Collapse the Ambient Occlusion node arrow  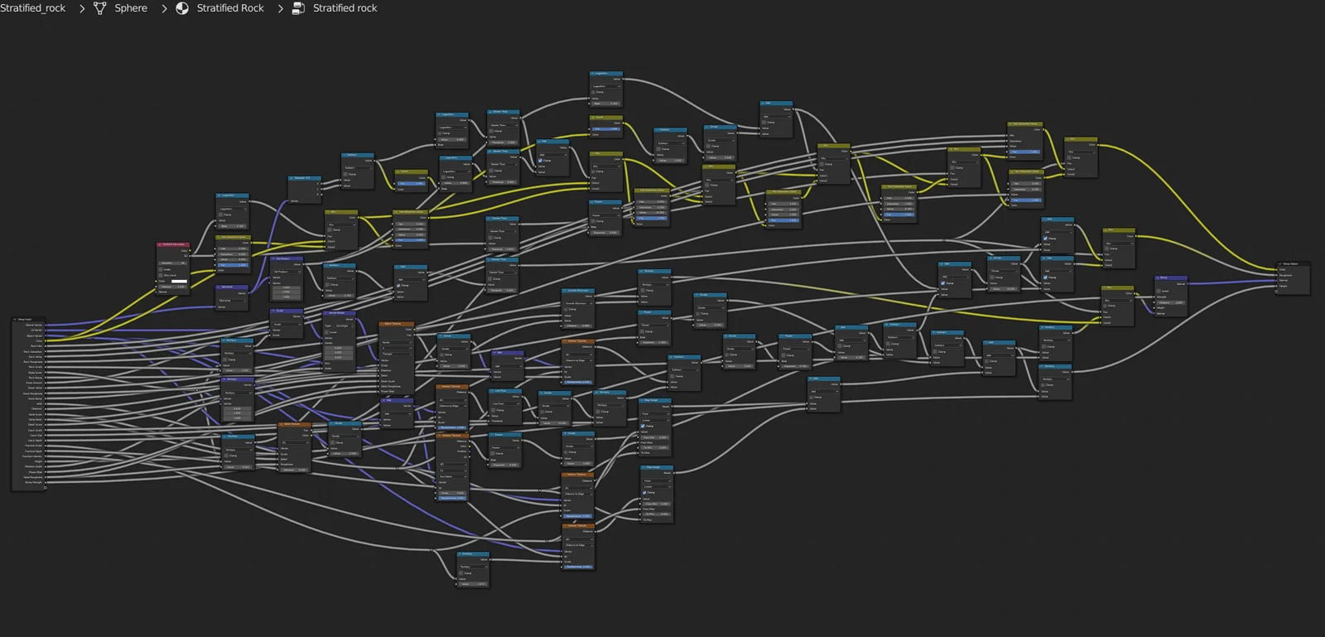coord(160,244)
